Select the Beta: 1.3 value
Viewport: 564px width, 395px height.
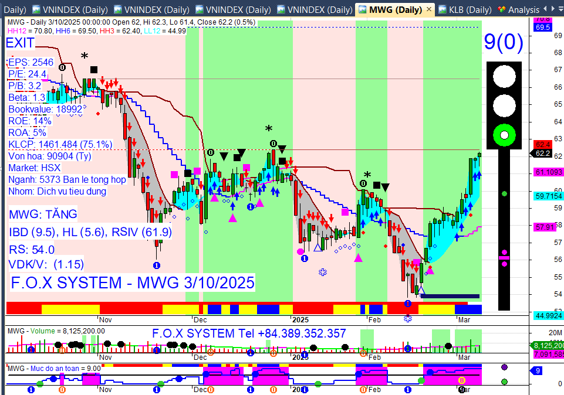click(27, 98)
